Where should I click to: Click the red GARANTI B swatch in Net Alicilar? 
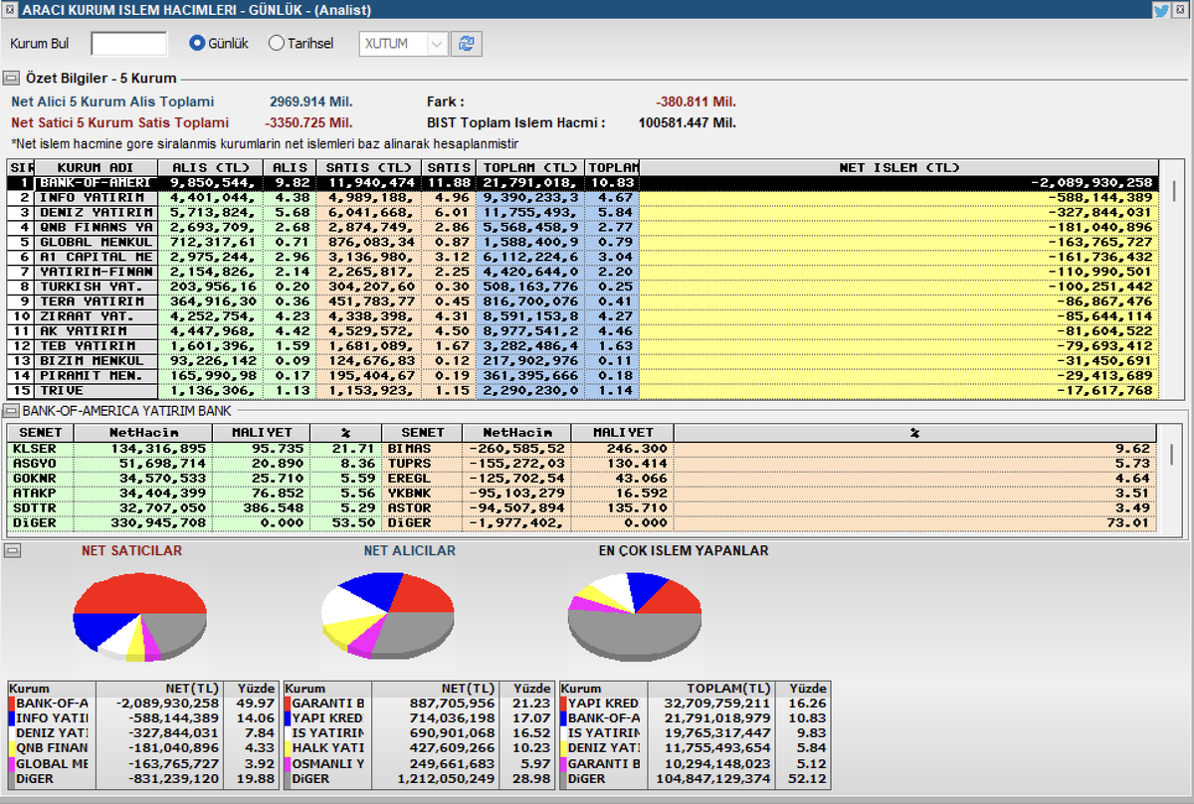289,703
